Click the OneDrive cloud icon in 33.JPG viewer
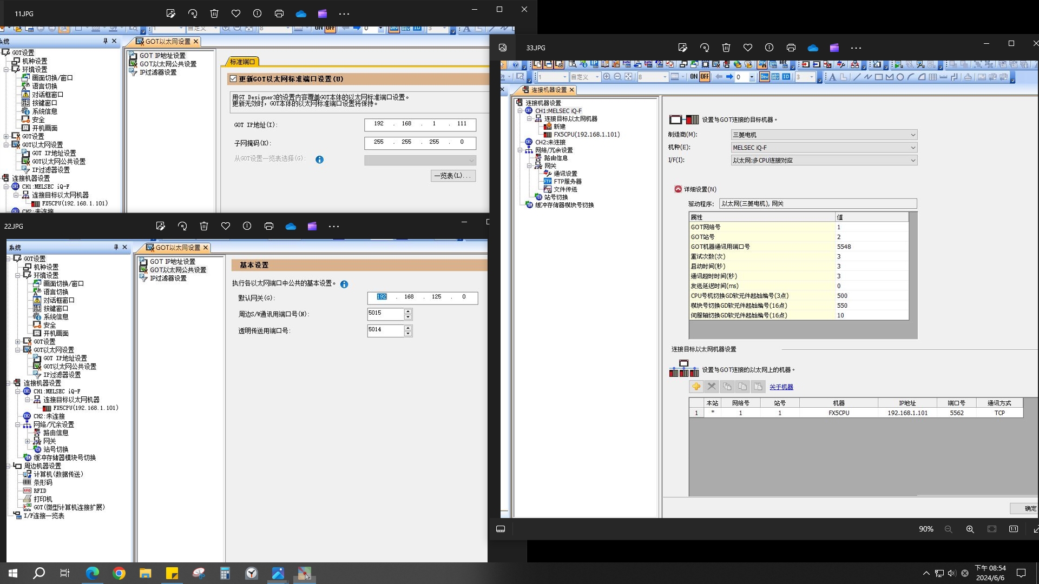Image resolution: width=1039 pixels, height=584 pixels. tap(813, 48)
